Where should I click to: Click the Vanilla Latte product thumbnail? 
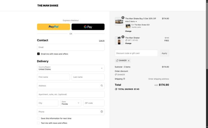pos(128,26)
